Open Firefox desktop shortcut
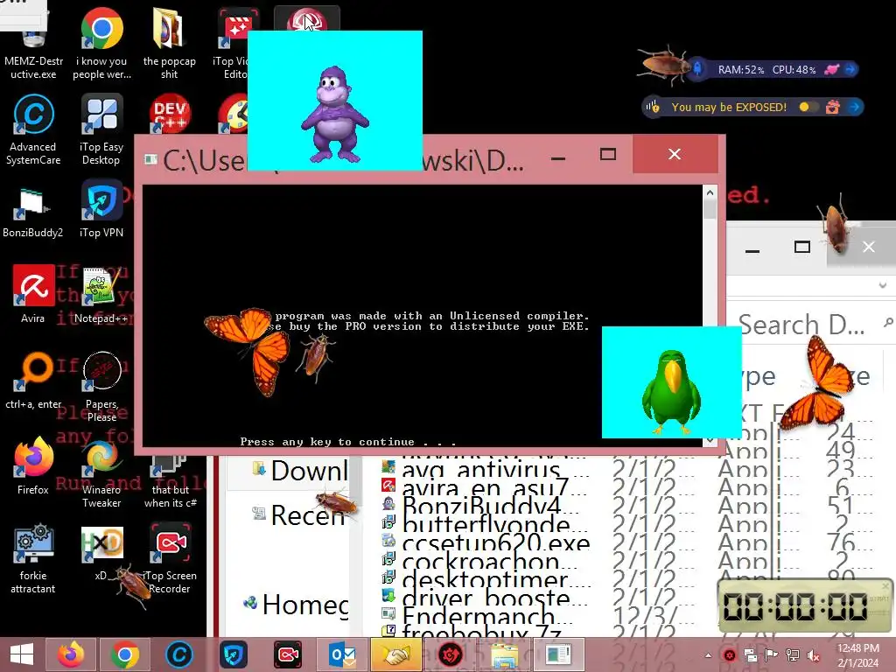This screenshot has height=672, width=896. coord(33,465)
